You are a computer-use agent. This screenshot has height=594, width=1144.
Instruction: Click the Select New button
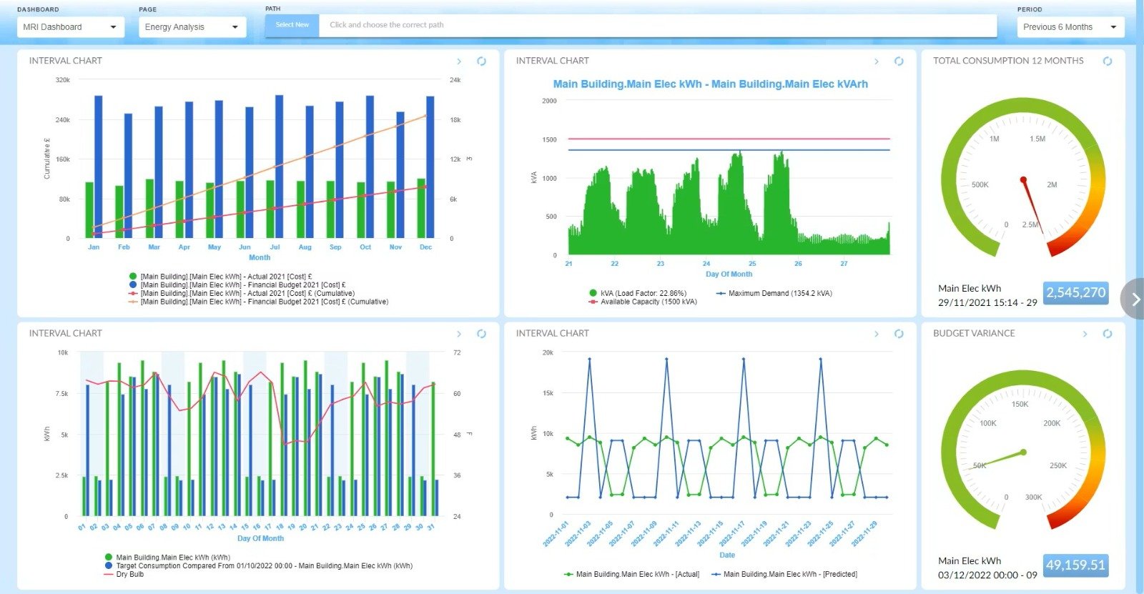(x=292, y=25)
